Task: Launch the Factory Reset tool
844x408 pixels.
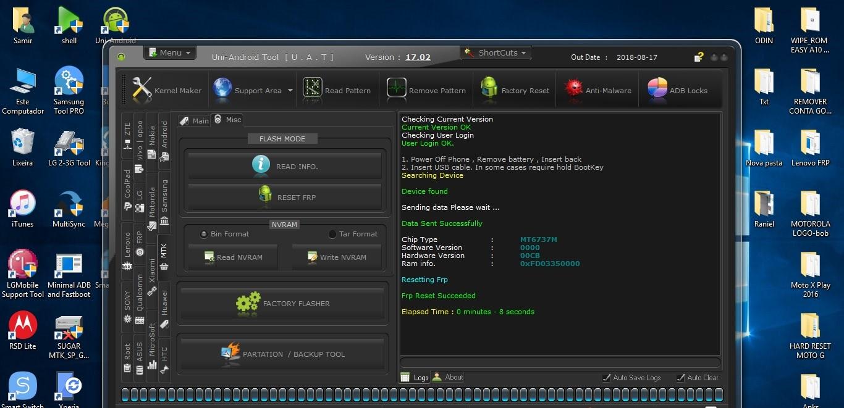Action: point(515,90)
